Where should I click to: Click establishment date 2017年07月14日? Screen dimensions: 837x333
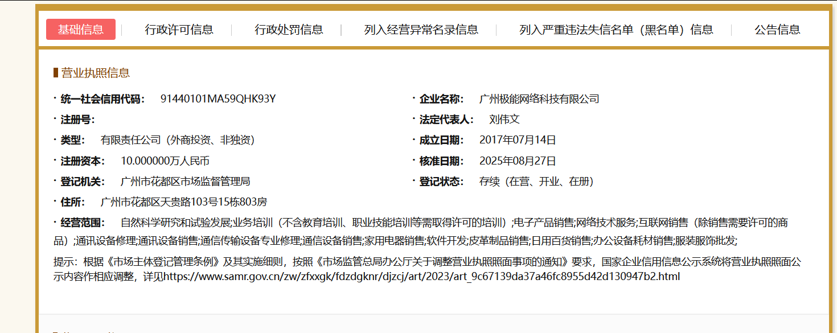point(518,140)
